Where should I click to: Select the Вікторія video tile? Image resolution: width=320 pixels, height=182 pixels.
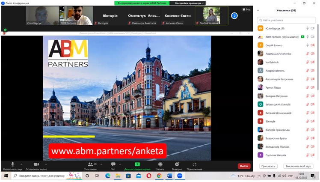110,16
